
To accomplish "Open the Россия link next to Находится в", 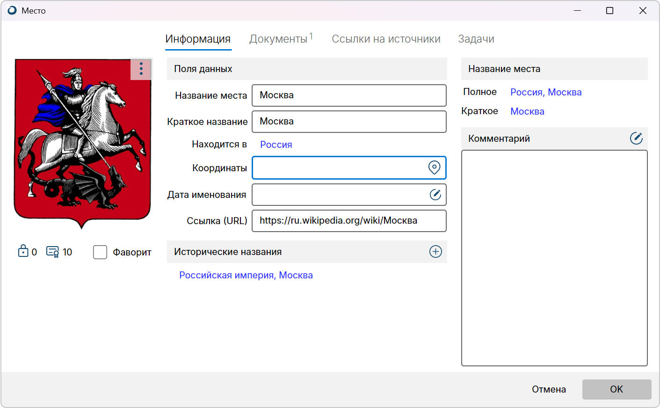I will pos(276,145).
